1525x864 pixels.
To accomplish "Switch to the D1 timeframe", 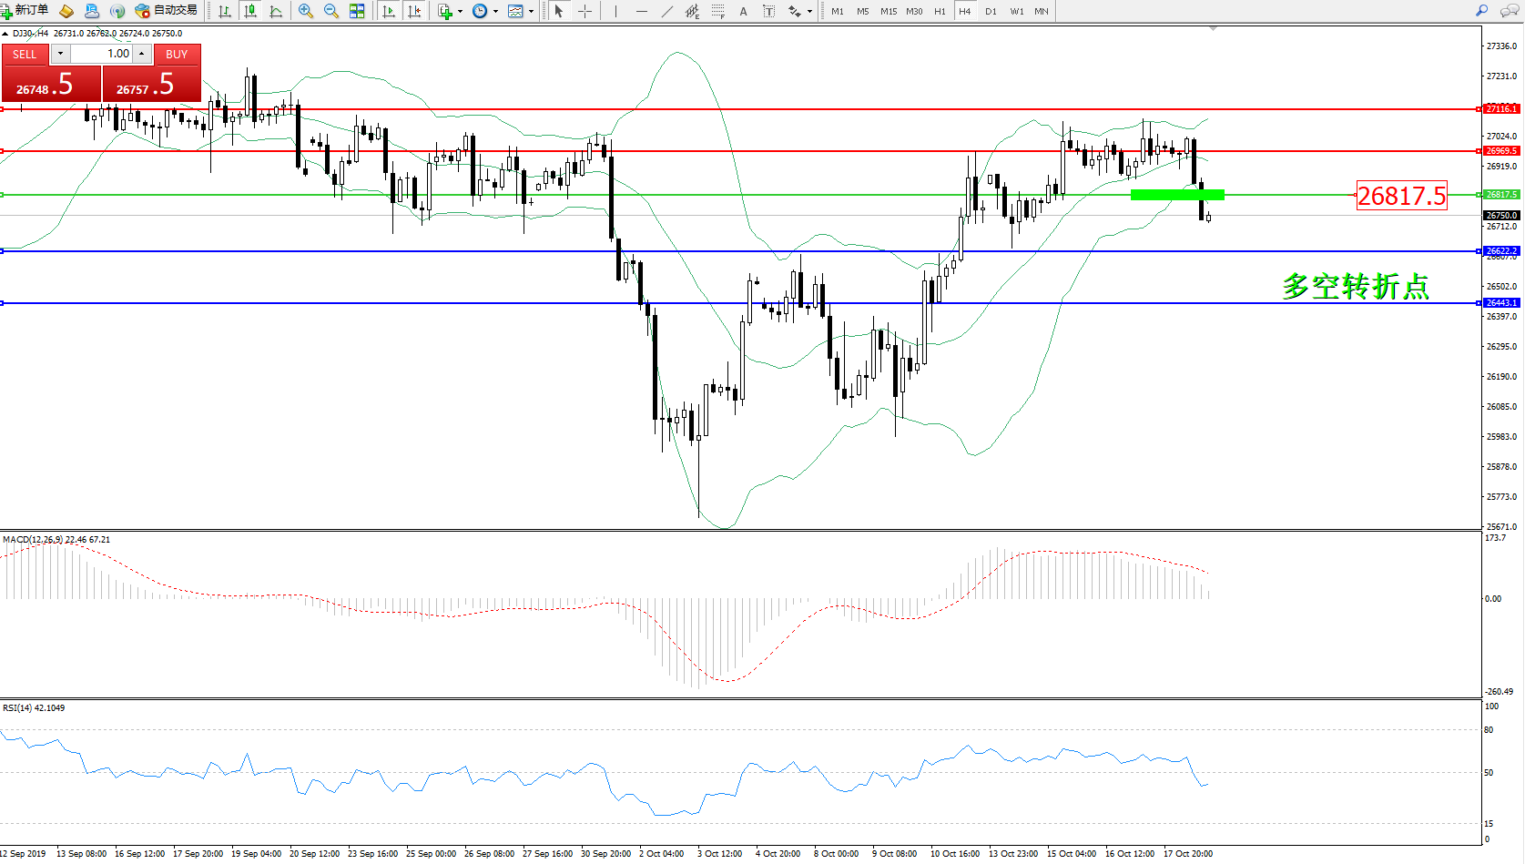I will pos(991,11).
